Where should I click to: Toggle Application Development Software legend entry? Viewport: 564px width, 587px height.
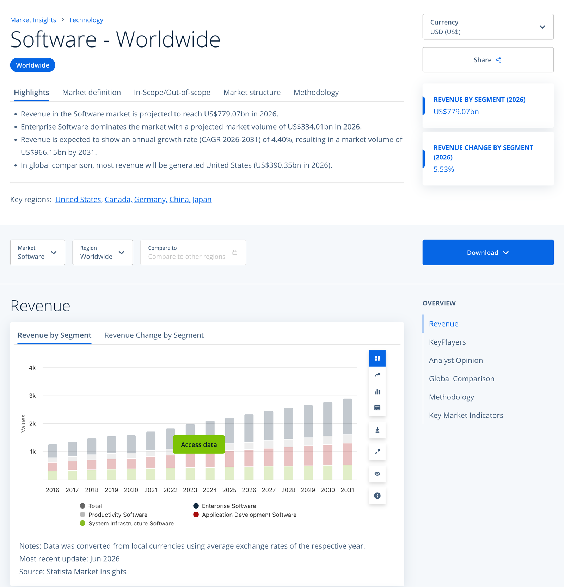245,515
